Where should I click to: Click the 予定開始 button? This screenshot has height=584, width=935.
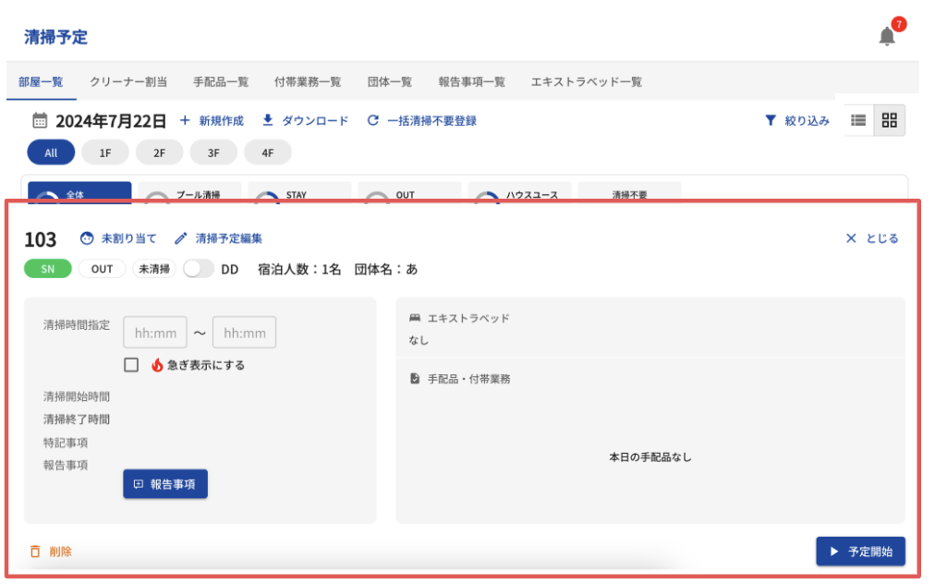(860, 551)
